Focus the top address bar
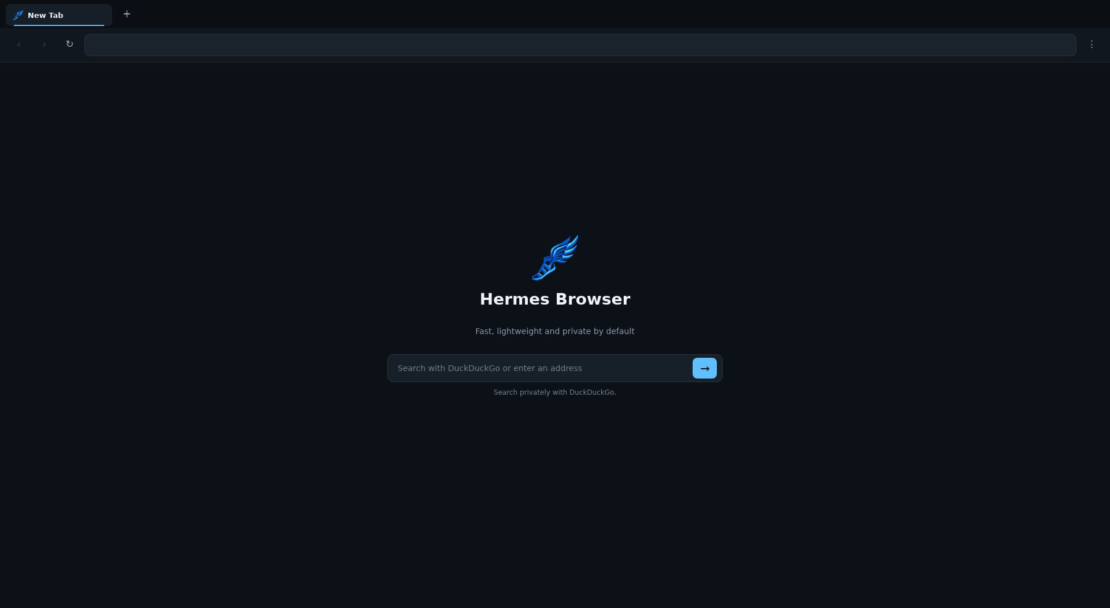This screenshot has width=1110, height=608. [580, 45]
